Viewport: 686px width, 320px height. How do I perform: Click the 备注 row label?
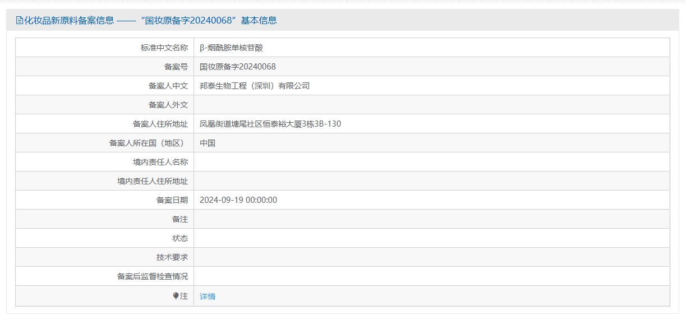[180, 219]
